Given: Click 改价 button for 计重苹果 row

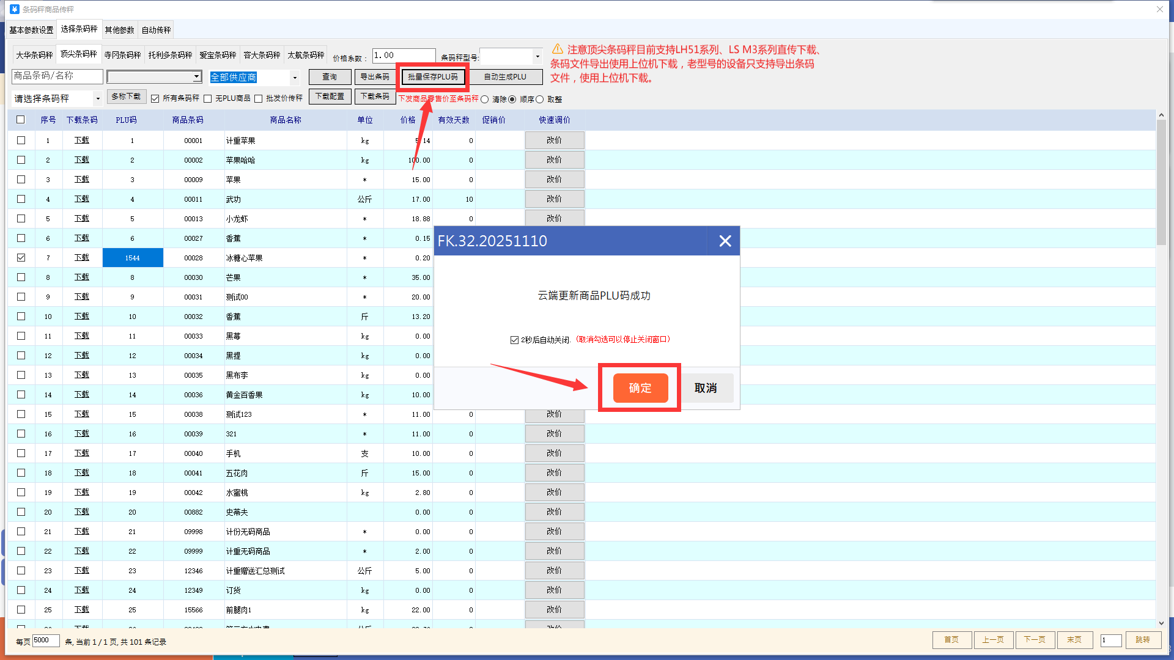Looking at the screenshot, I should point(554,140).
